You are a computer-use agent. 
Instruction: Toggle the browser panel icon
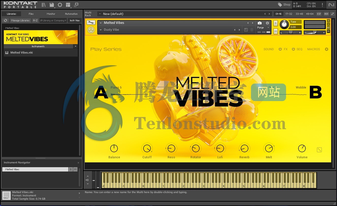point(44,5)
